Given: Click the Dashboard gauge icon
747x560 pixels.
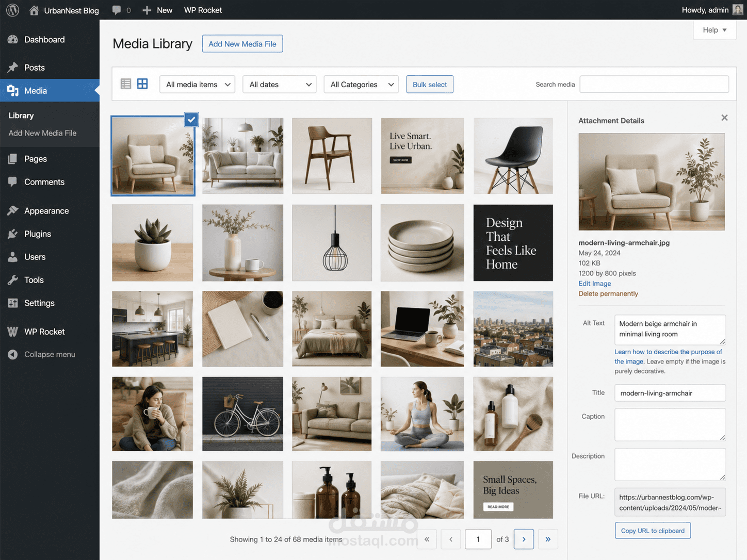Looking at the screenshot, I should (13, 39).
